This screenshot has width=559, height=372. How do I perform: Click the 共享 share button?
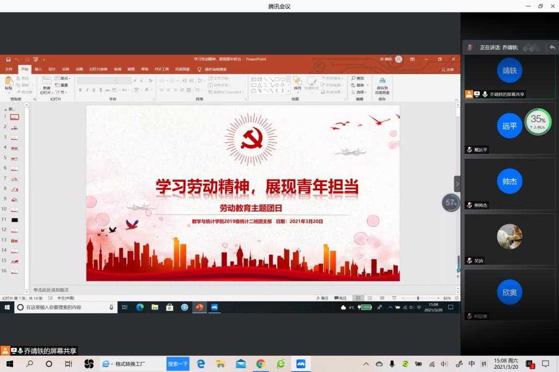pyautogui.click(x=448, y=69)
